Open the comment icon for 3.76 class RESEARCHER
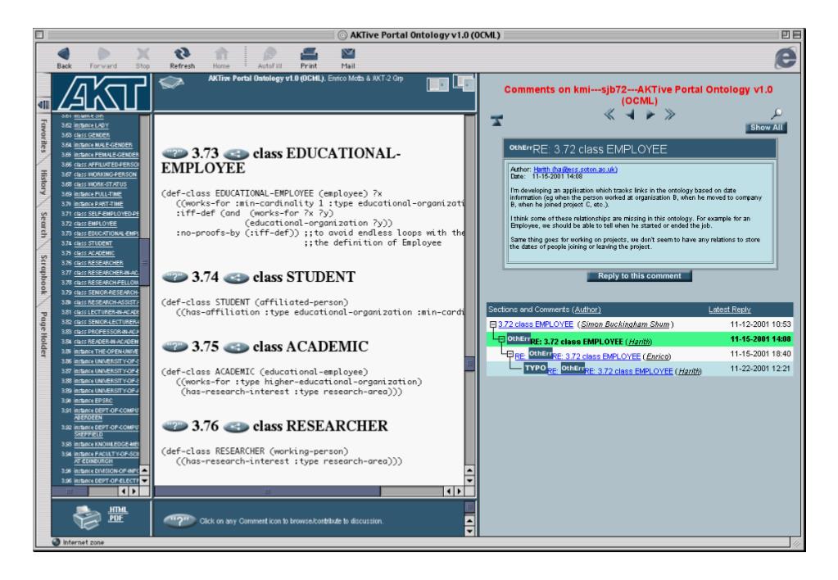This screenshot has width=838, height=580. [174, 426]
